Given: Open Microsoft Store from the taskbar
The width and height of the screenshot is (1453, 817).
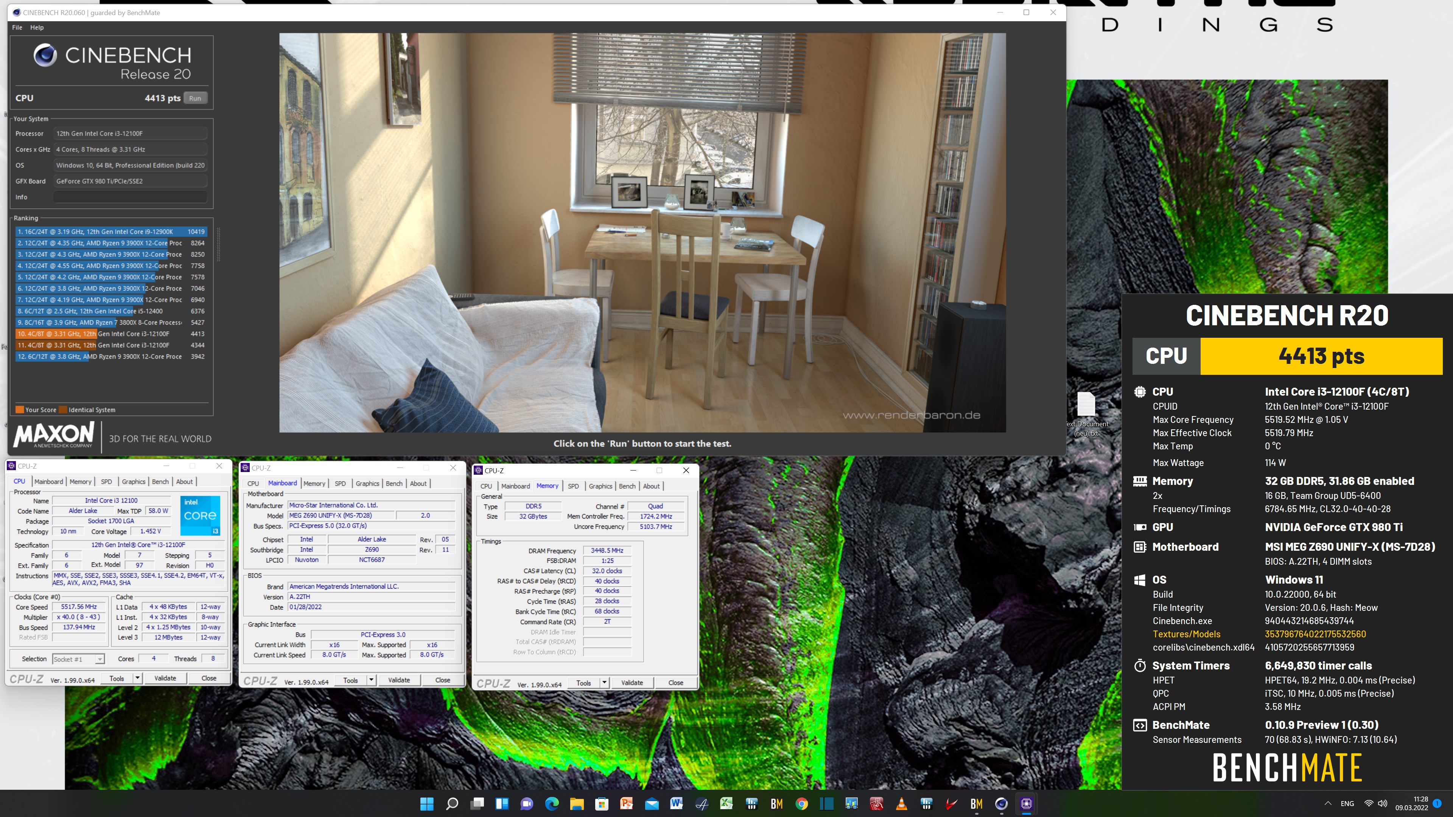Looking at the screenshot, I should point(601,803).
